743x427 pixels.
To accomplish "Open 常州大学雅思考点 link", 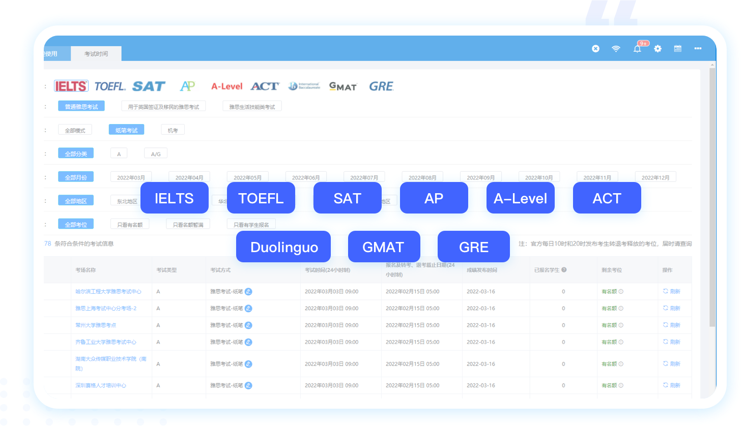I will pyautogui.click(x=96, y=325).
